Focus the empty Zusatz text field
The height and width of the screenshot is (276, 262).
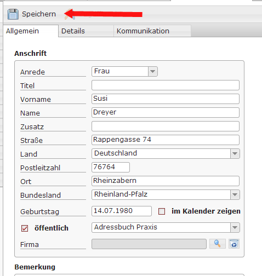(166, 126)
